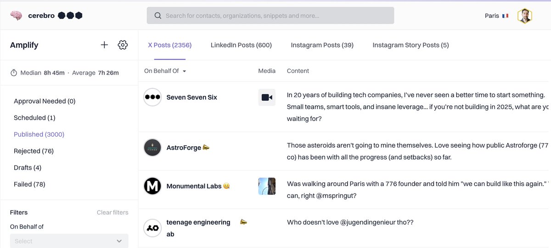Viewport: 551px width, 248px height.
Task: Click the megaphone icon beside AstroForge
Action: tap(206, 148)
